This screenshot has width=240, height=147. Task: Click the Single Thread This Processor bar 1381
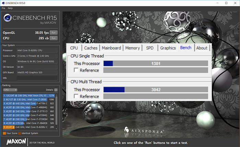(156, 63)
